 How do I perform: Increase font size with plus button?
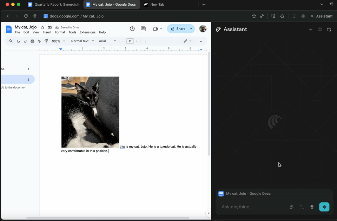[137, 41]
